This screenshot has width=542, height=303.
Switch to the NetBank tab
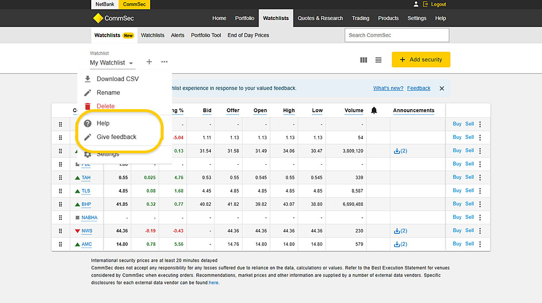coord(105,5)
